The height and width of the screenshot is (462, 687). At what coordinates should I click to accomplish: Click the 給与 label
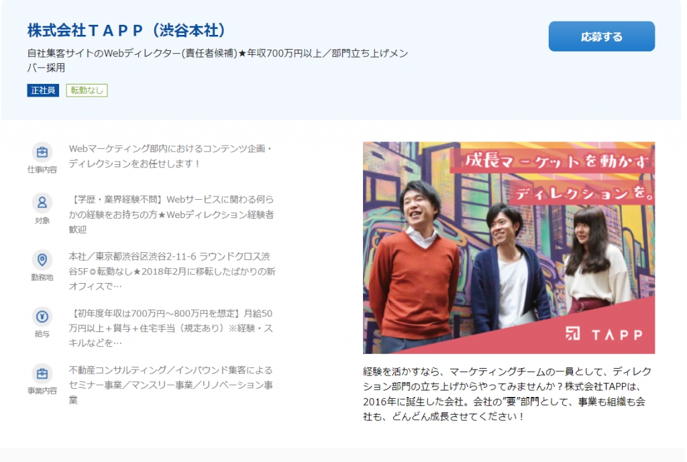tap(42, 334)
